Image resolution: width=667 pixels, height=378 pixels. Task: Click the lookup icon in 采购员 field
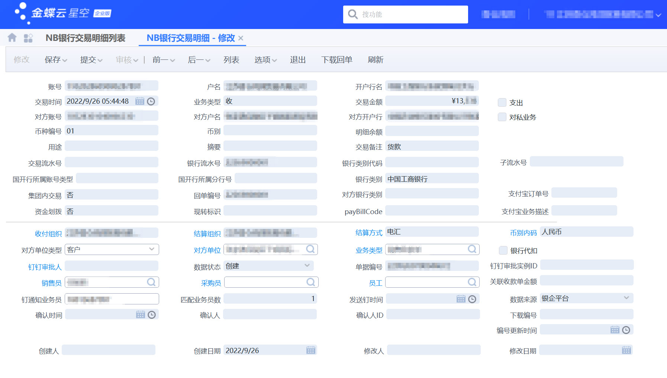[311, 282]
